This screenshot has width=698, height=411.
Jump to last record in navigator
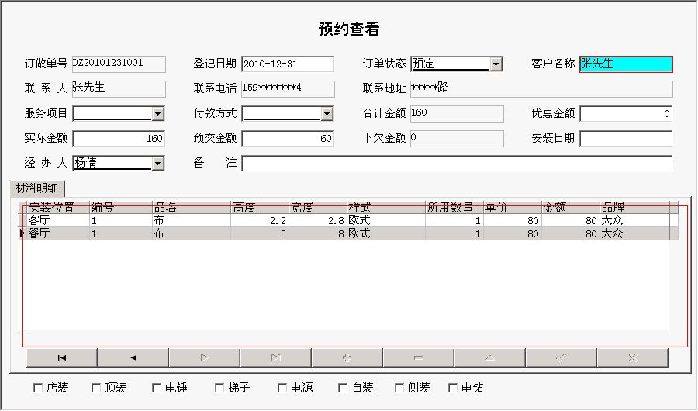275,357
